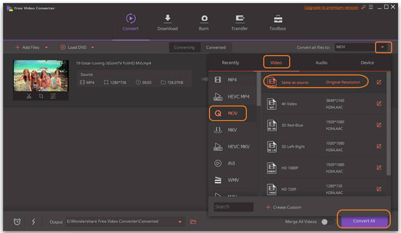Click the format list scrollbar
This screenshot has width=401, height=233.
pos(258,89)
